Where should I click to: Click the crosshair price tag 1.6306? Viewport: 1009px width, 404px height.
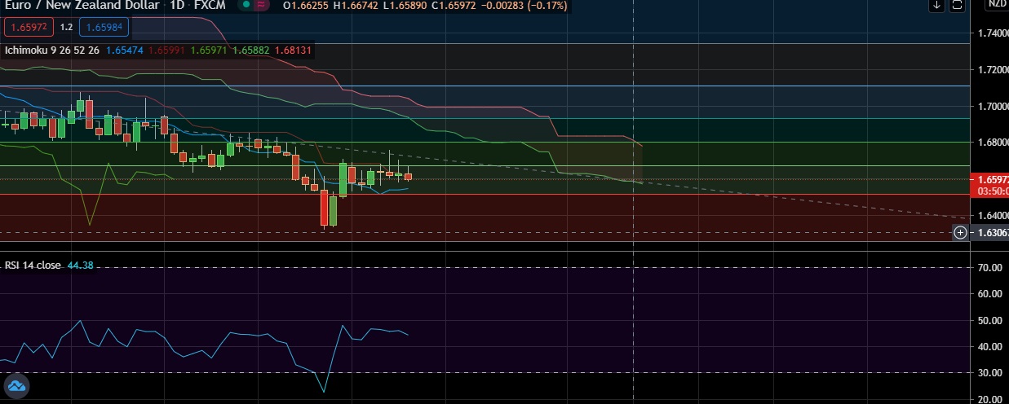point(989,233)
